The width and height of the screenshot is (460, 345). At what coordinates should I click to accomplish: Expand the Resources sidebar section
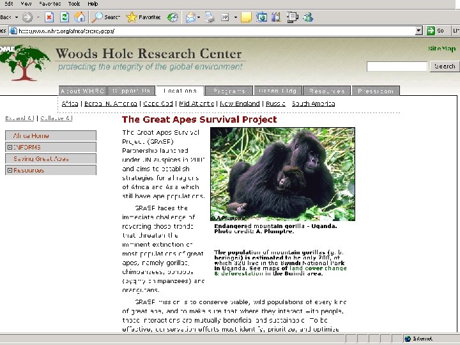[10, 171]
